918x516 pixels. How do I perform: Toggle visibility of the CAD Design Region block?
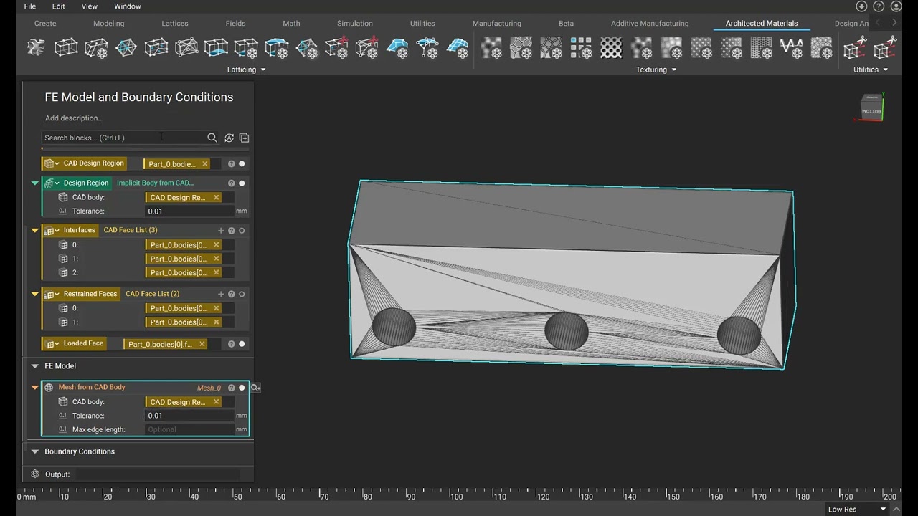pos(242,163)
